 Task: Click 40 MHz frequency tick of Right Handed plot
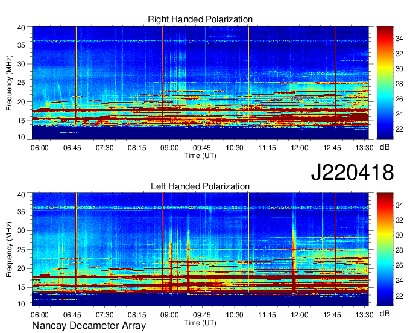(21, 28)
